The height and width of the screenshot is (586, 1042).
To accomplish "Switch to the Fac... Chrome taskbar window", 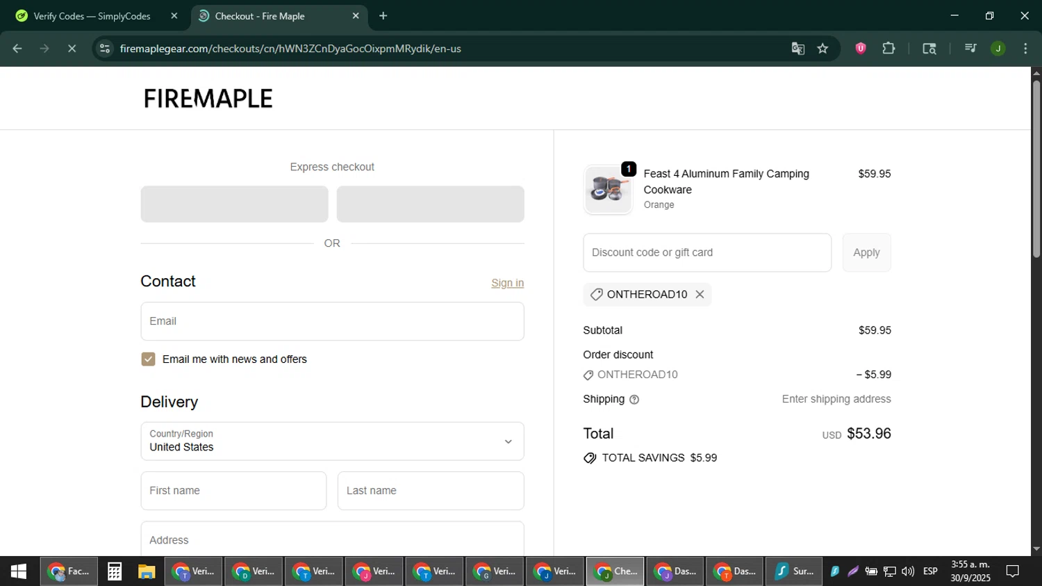I will pyautogui.click(x=69, y=571).
